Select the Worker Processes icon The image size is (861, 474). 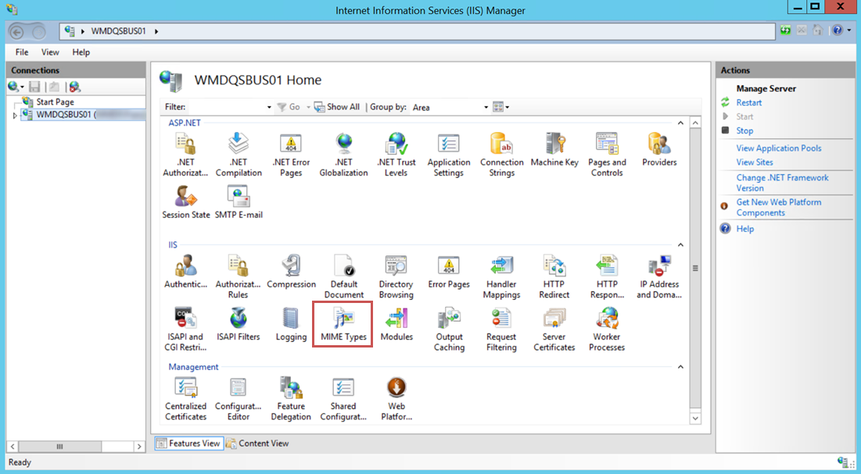click(x=606, y=328)
